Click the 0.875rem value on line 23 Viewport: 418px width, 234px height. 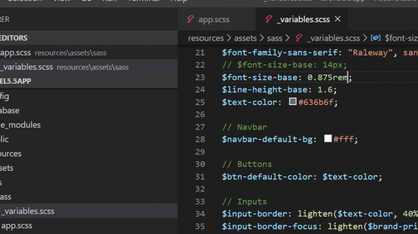click(x=328, y=77)
